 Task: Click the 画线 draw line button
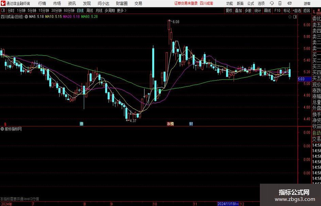pyautogui.click(x=268, y=10)
